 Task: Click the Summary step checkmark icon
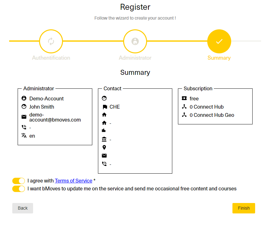[x=219, y=41]
